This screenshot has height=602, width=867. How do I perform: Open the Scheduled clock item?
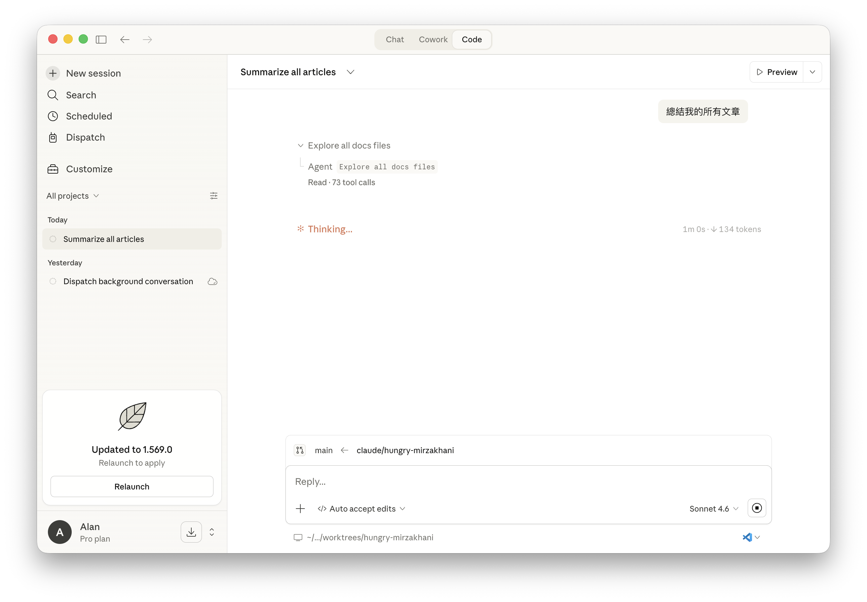89,116
